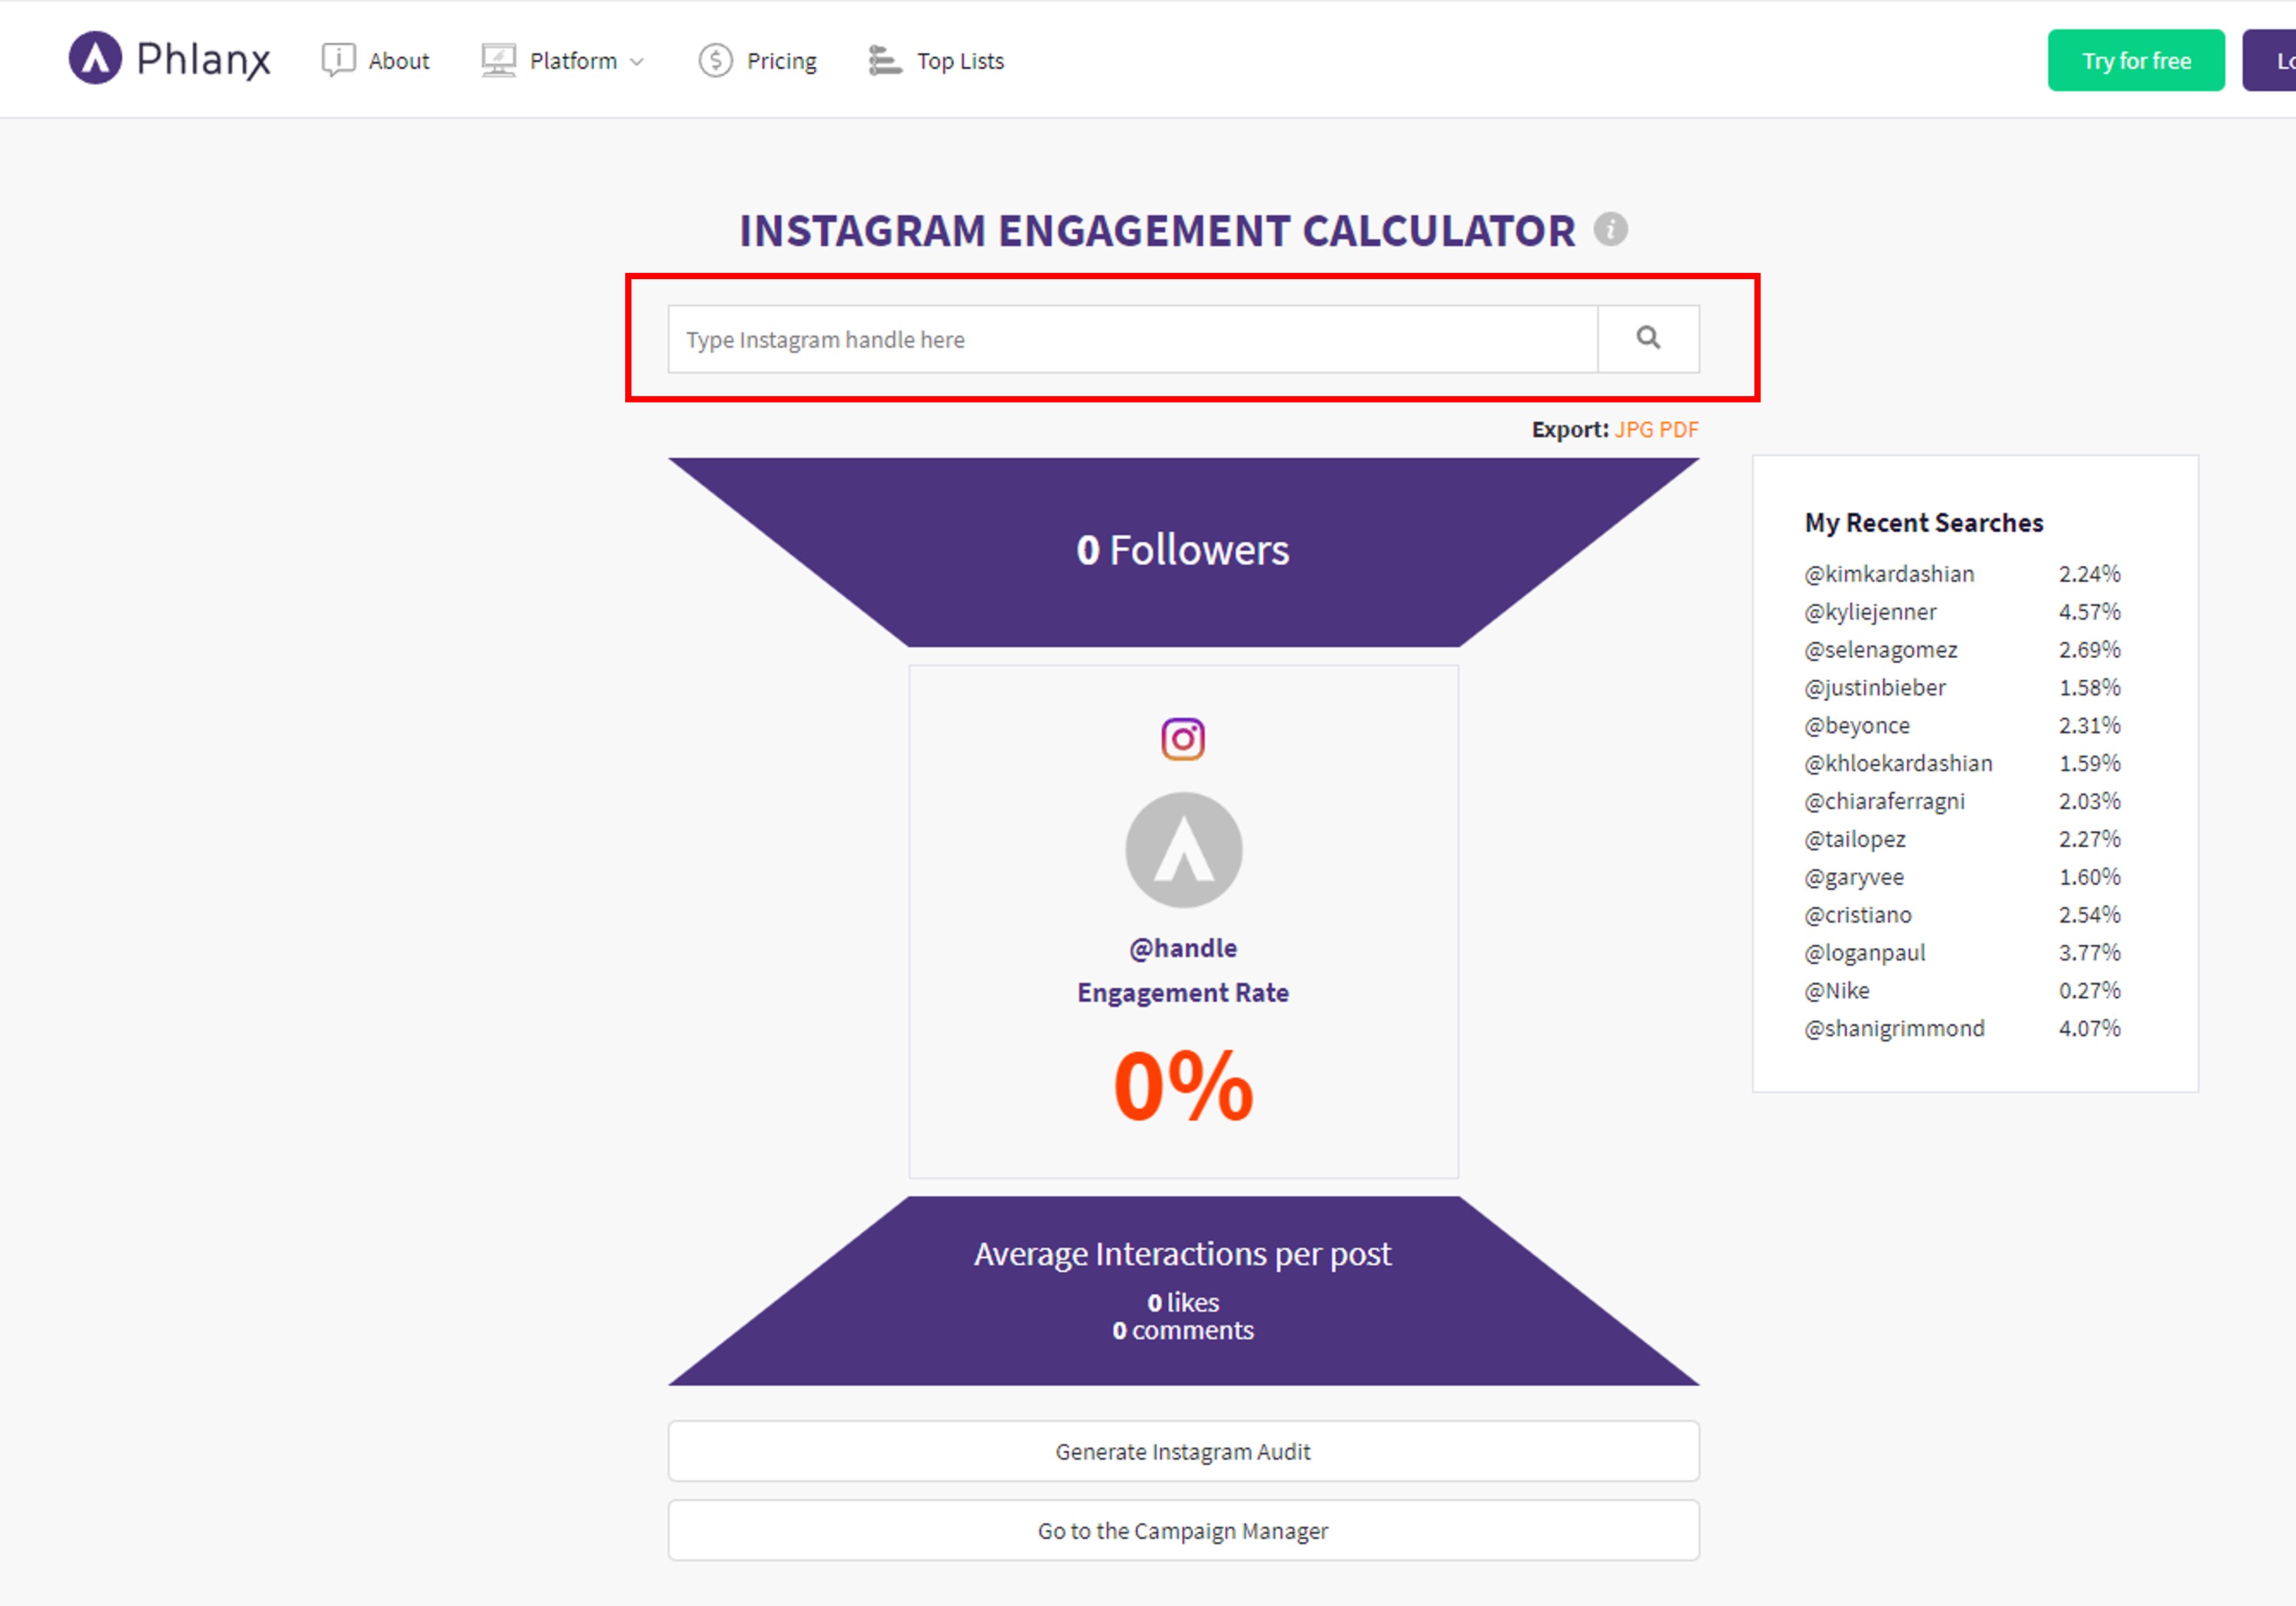Viewport: 2296px width, 1606px height.
Task: Click the Pricing dollar icon
Action: coord(715,61)
